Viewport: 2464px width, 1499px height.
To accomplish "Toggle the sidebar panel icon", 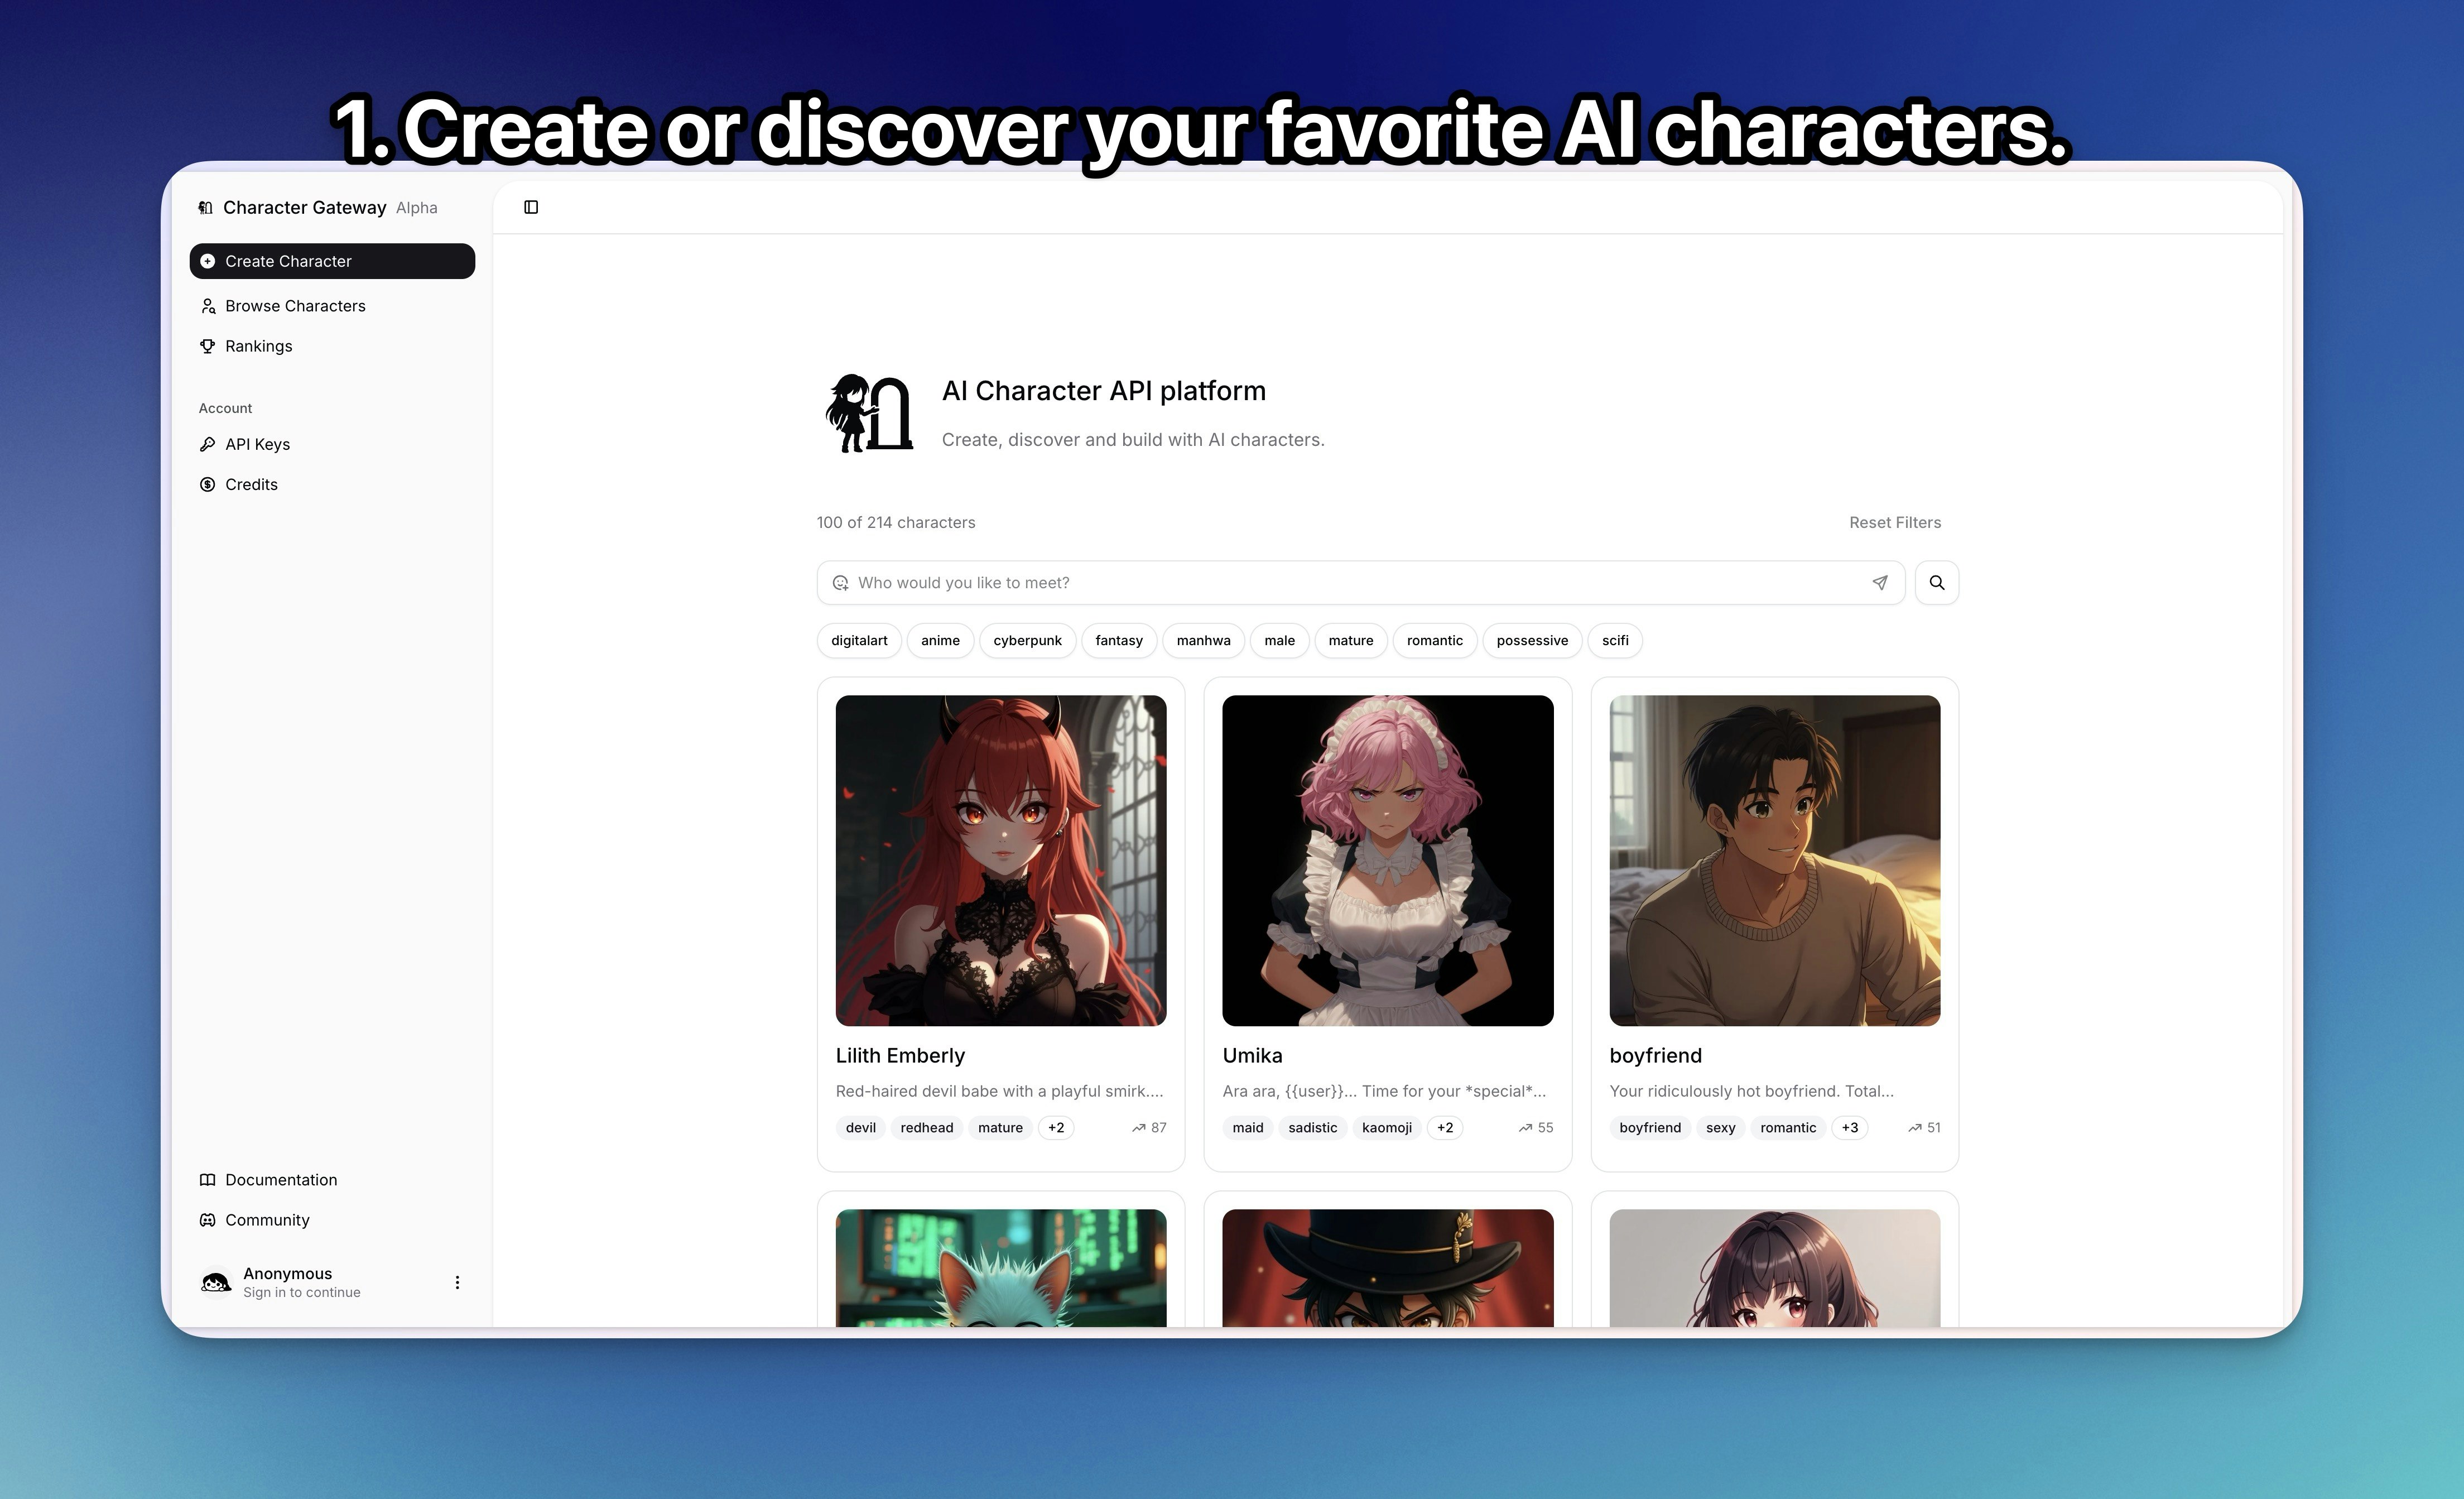I will (531, 207).
